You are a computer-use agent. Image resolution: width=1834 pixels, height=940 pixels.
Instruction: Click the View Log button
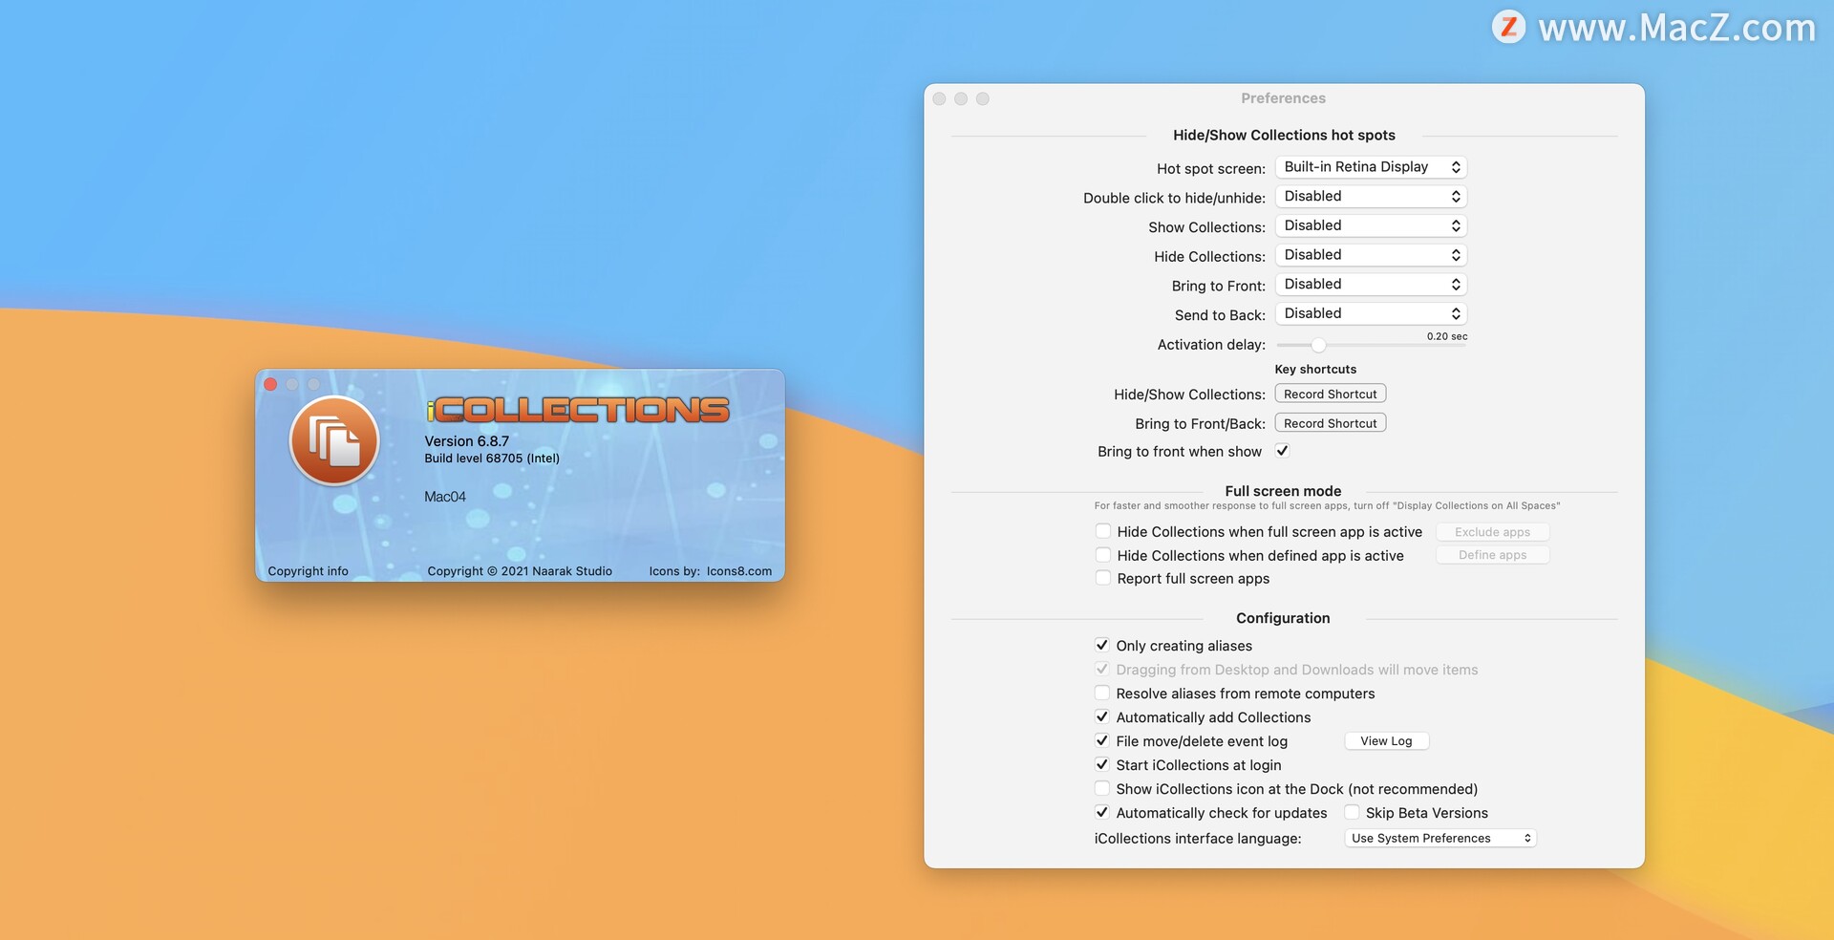point(1386,741)
